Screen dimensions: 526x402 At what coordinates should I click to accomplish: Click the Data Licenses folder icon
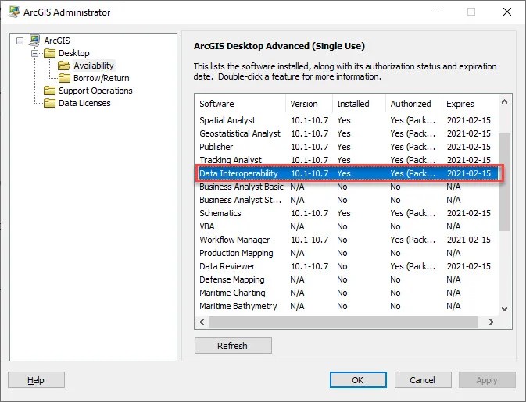(x=50, y=103)
